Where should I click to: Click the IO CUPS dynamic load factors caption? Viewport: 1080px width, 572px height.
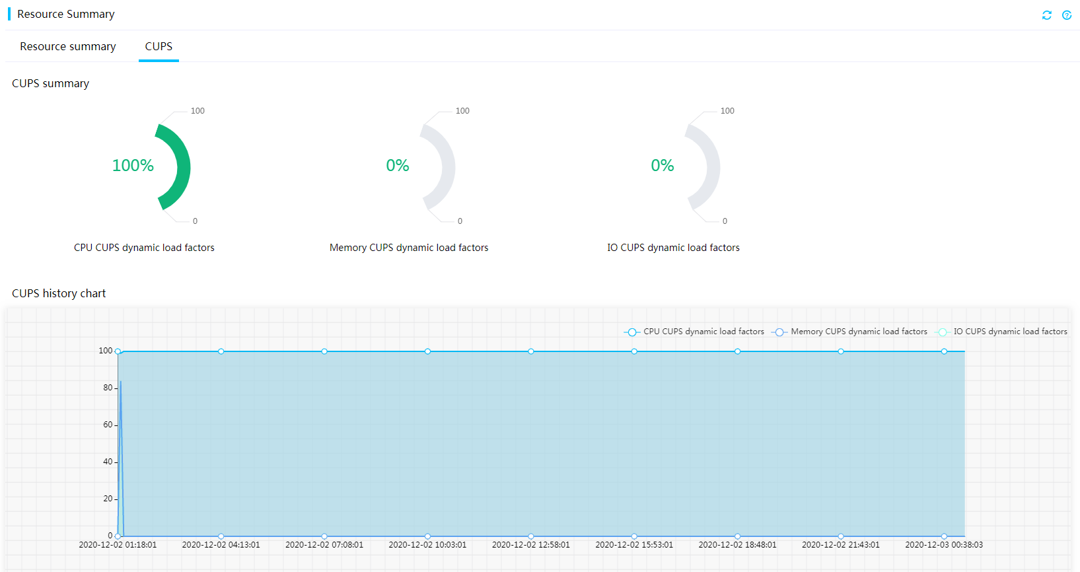coord(673,248)
